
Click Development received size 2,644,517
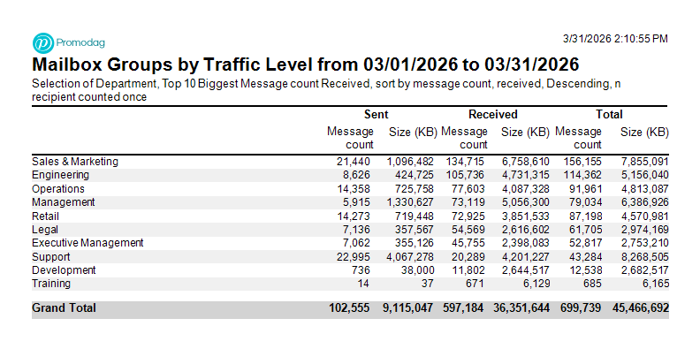click(x=526, y=270)
